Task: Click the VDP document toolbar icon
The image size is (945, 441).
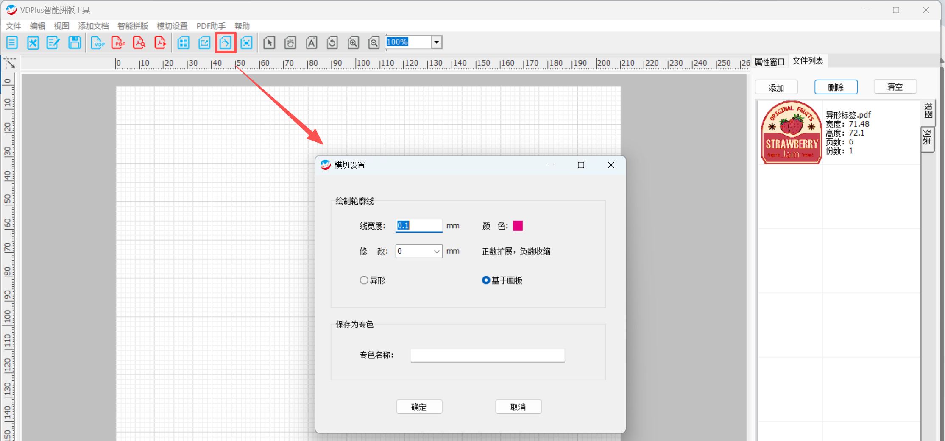Action: [x=98, y=42]
